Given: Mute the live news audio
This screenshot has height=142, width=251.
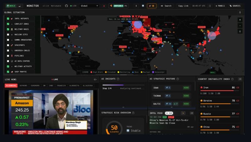Looking at the screenshot, I should tap(95, 79).
